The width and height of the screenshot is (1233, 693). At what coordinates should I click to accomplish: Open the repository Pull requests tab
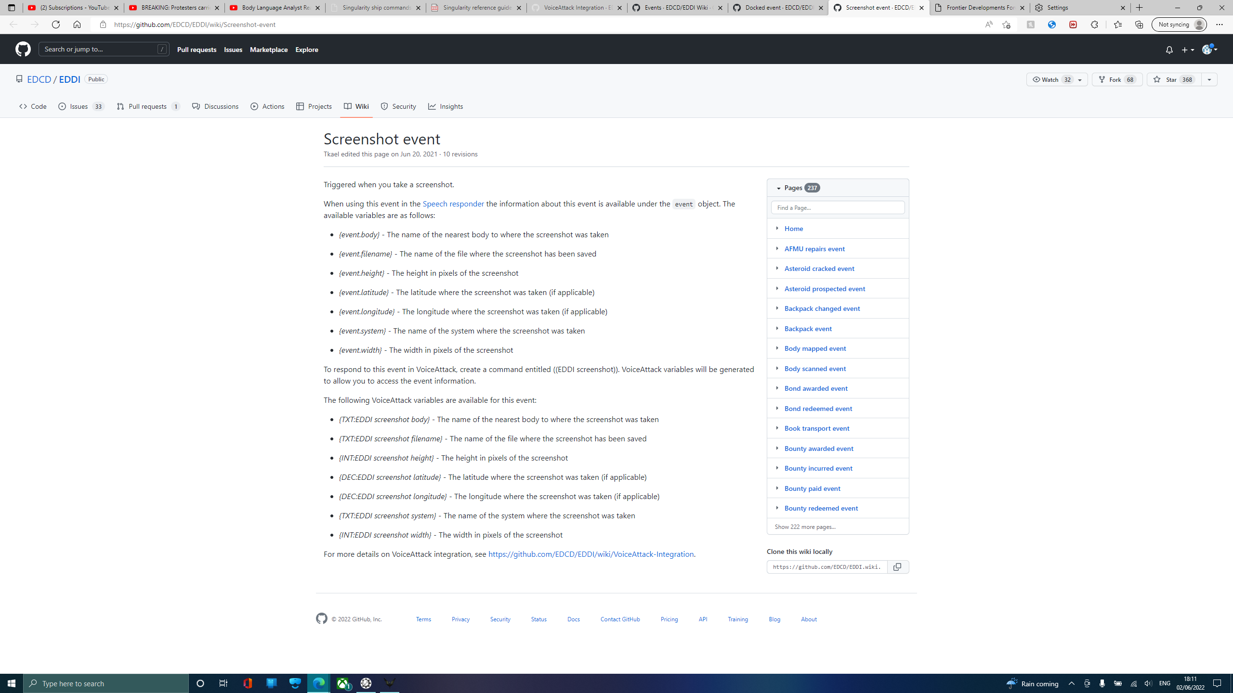pyautogui.click(x=148, y=106)
